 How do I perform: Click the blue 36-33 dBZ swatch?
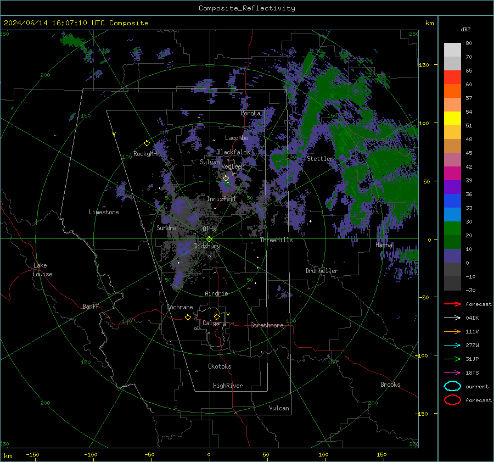pyautogui.click(x=452, y=201)
